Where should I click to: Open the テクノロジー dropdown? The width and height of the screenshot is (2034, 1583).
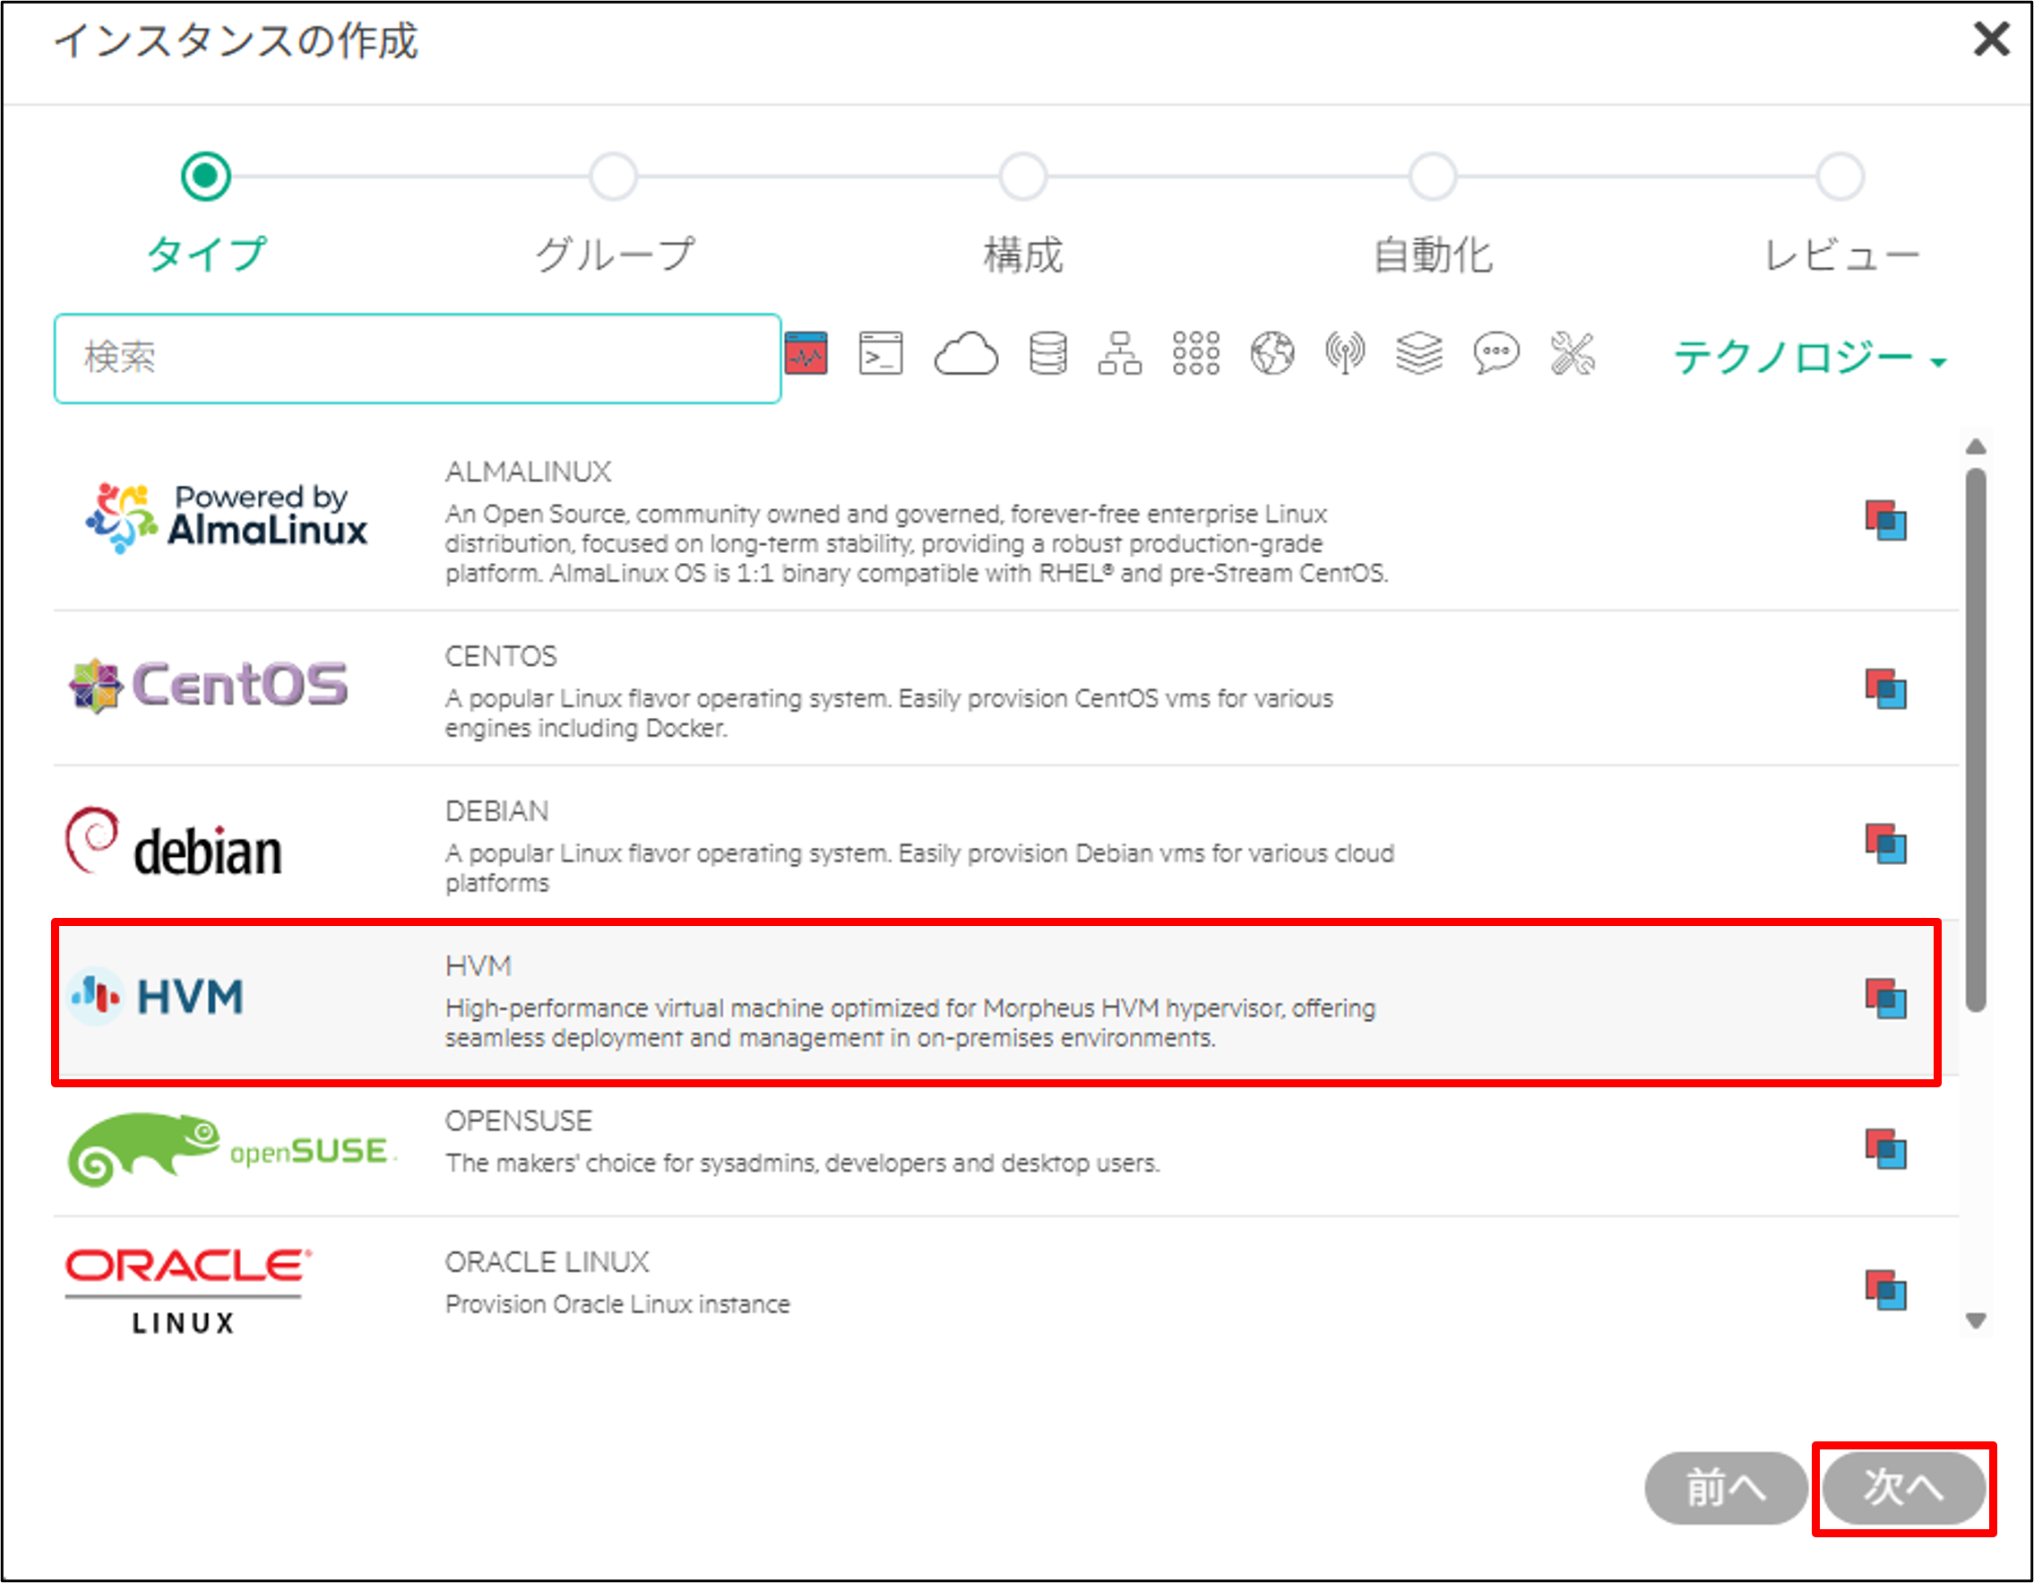click(x=1810, y=358)
